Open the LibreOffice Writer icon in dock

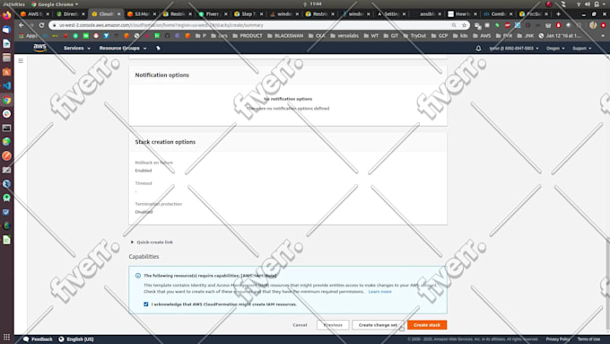(x=6, y=44)
